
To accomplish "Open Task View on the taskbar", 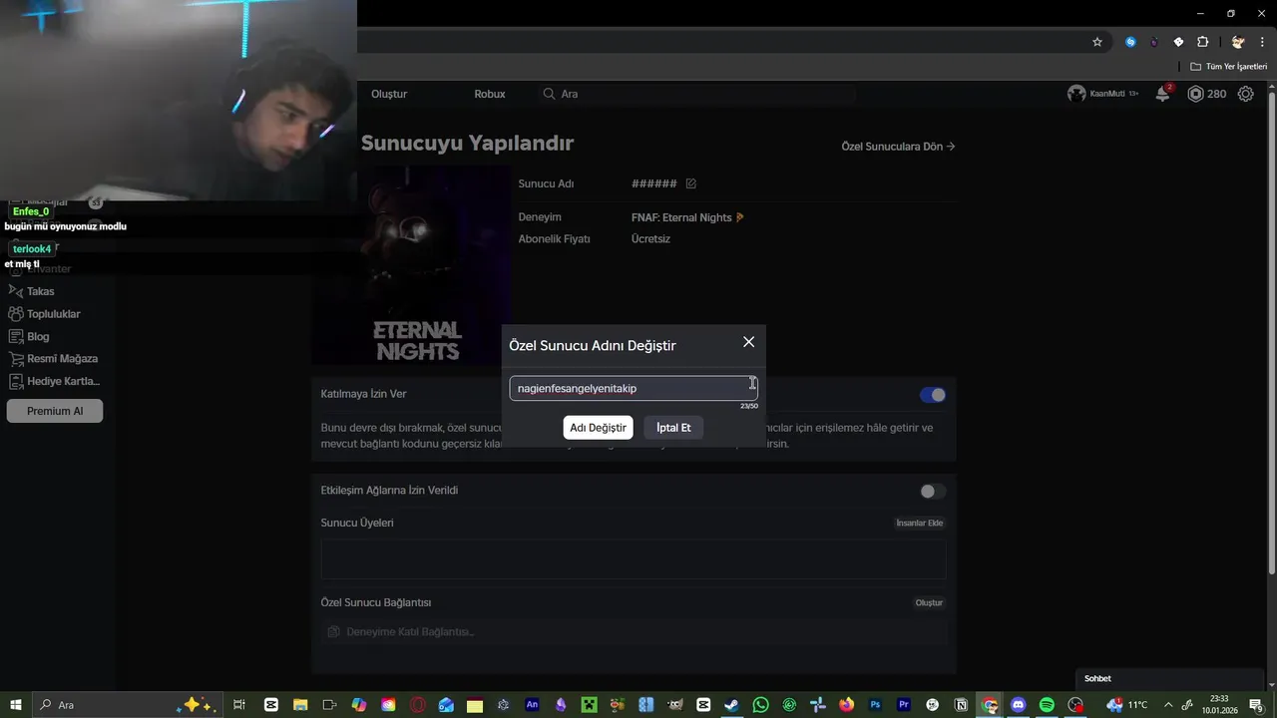I will tap(239, 705).
